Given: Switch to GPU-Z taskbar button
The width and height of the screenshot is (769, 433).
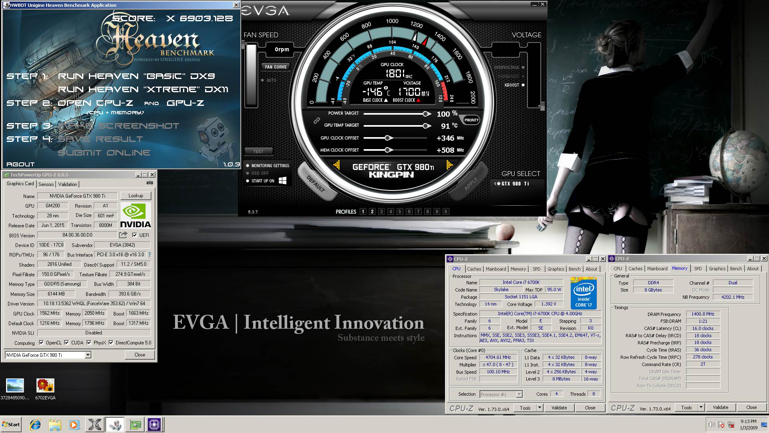Looking at the screenshot, I should [x=135, y=425].
